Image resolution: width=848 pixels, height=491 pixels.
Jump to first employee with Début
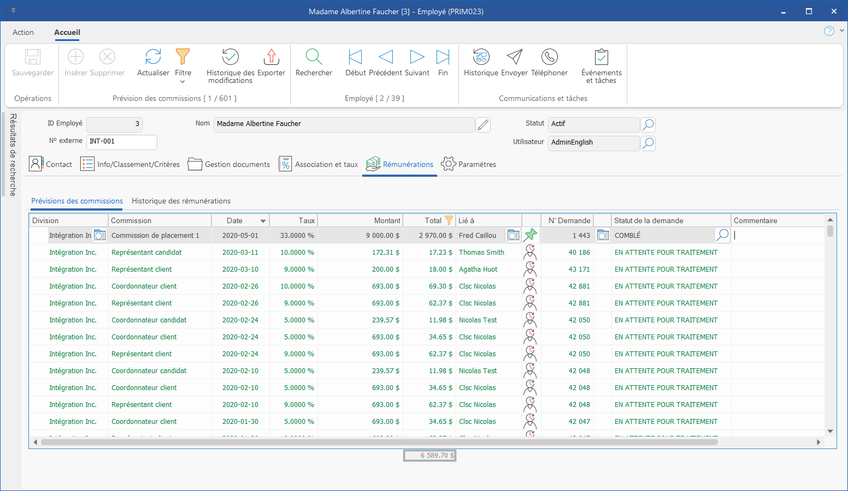click(355, 57)
